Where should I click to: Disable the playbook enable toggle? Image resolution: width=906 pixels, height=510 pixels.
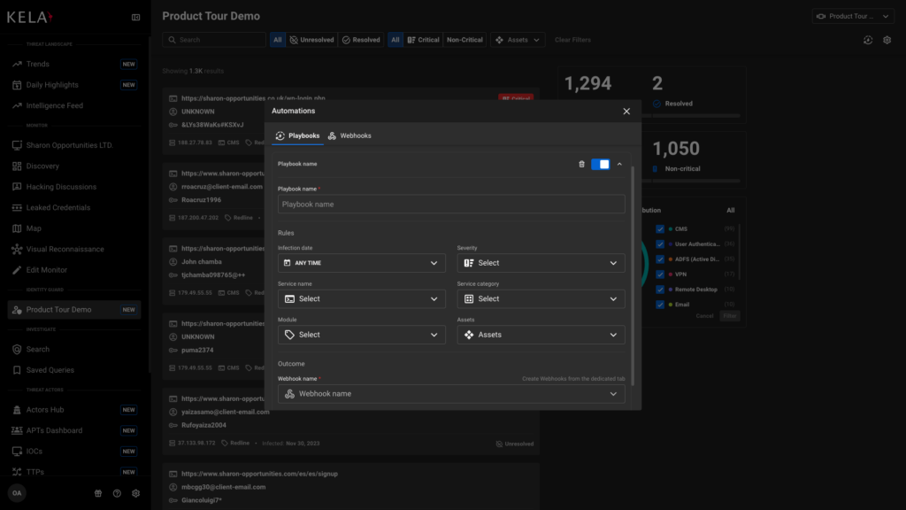pyautogui.click(x=601, y=164)
